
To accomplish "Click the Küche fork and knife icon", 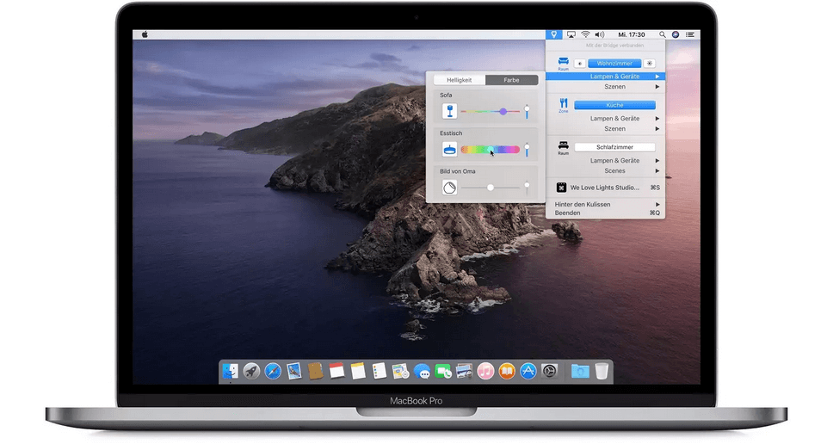I will (x=563, y=103).
